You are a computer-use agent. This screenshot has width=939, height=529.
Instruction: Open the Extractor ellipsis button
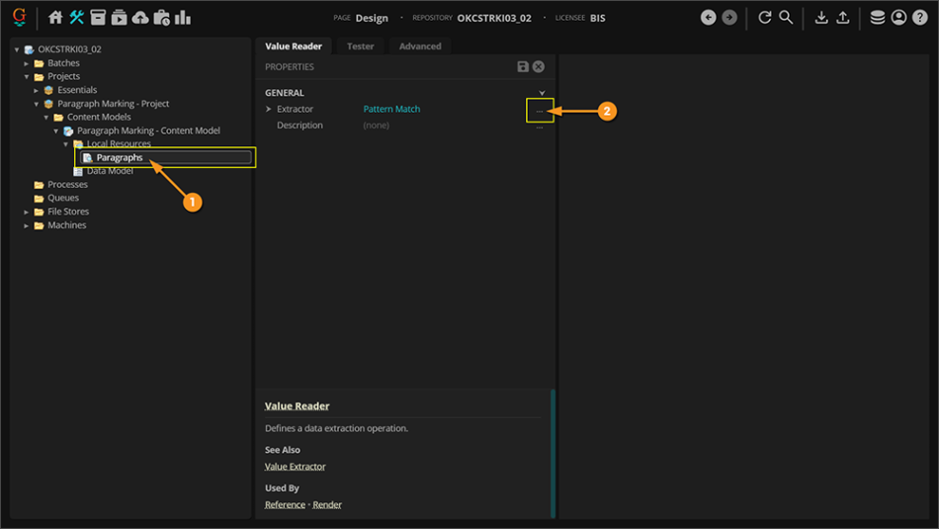coord(539,111)
